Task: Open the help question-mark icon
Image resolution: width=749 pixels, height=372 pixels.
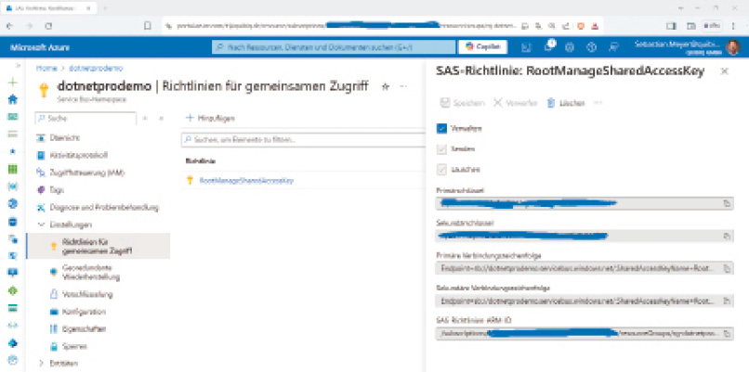Action: point(592,47)
